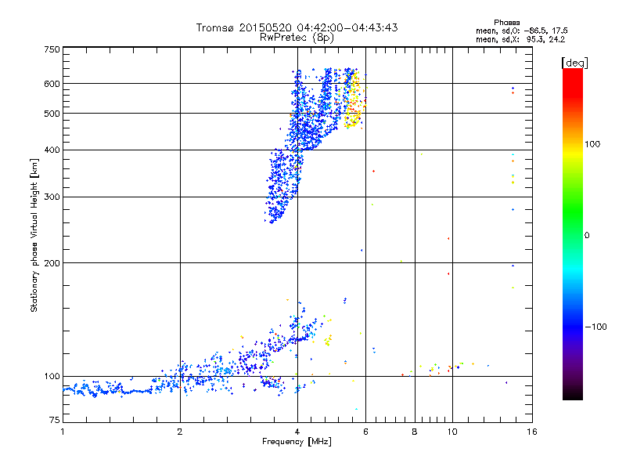Click the plot title 'Tromsø 20150520 04:42:00-04:43:43'

297,27
